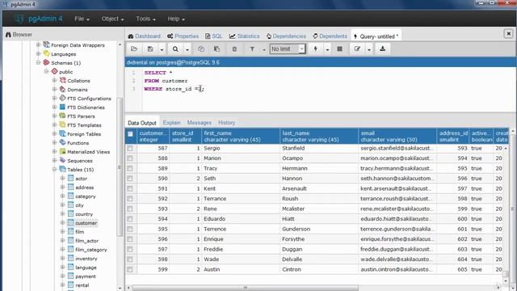Select Collations node in tree

click(78, 81)
